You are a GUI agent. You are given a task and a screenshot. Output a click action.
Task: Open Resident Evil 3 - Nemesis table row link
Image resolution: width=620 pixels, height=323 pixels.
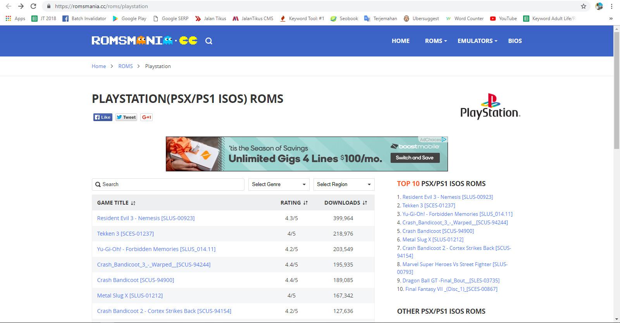tap(146, 218)
